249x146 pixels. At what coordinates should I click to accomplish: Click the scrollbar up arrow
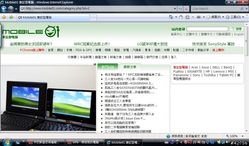(246, 25)
